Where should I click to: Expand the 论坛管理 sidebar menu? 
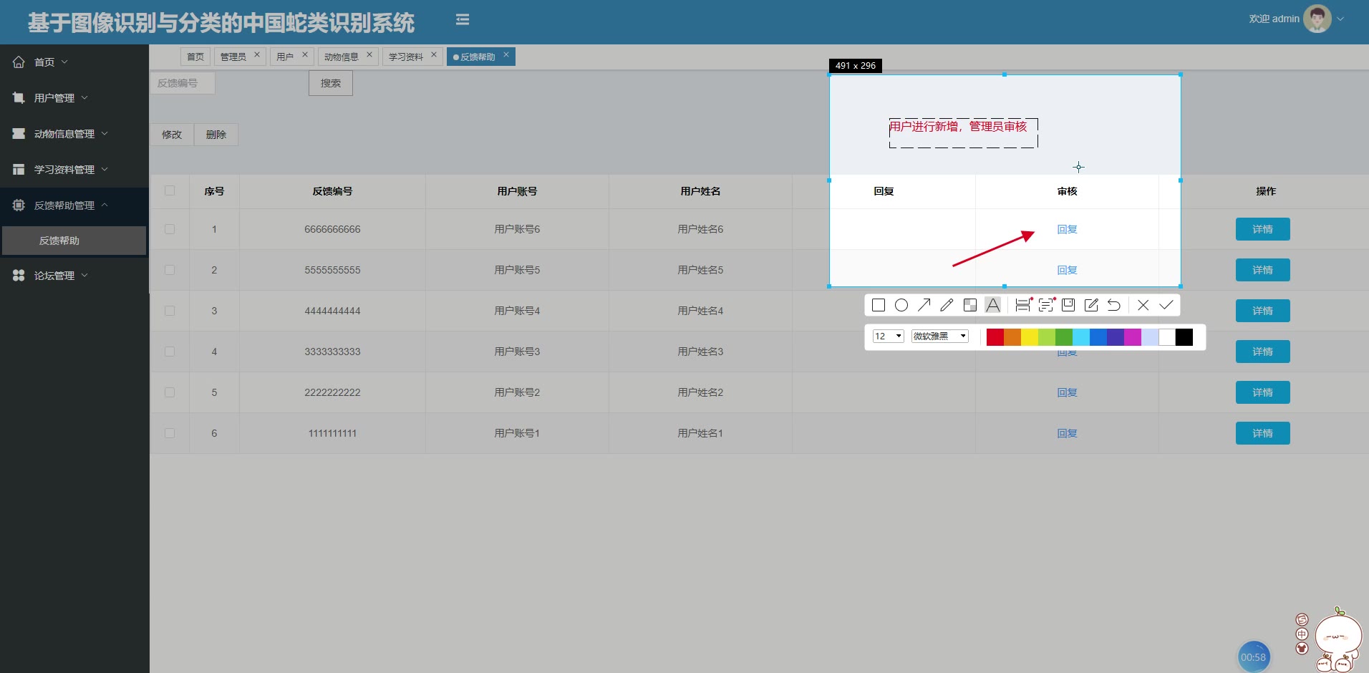[84, 275]
